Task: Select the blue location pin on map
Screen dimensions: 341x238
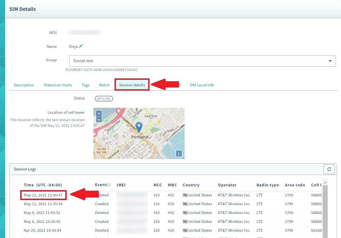Action: (139, 127)
